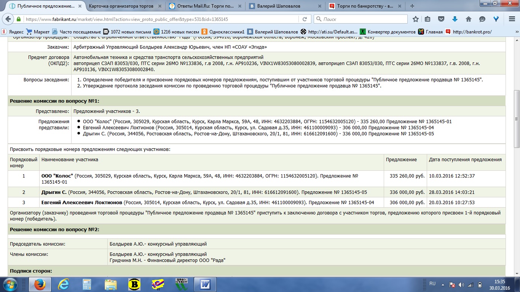Switch the RU keyboard language indicator
Image resolution: width=520 pixels, height=292 pixels.
(432, 284)
